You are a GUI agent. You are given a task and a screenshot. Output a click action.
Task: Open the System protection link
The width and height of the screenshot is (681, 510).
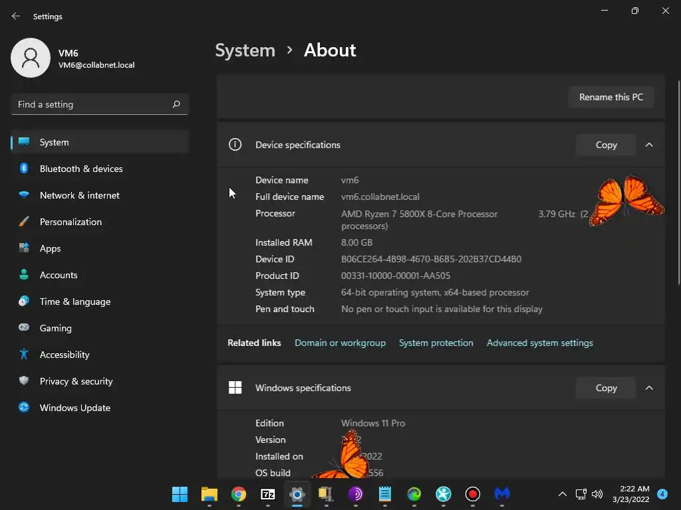point(436,343)
